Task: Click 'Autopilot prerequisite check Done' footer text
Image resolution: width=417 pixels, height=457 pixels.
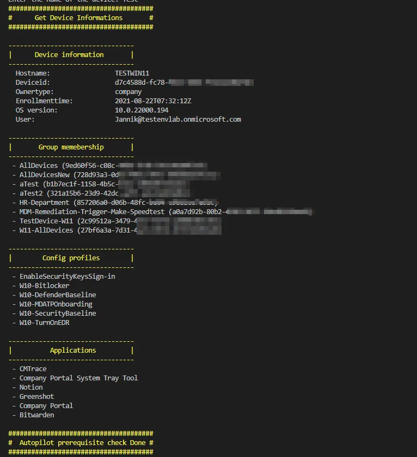Action: tap(82, 443)
